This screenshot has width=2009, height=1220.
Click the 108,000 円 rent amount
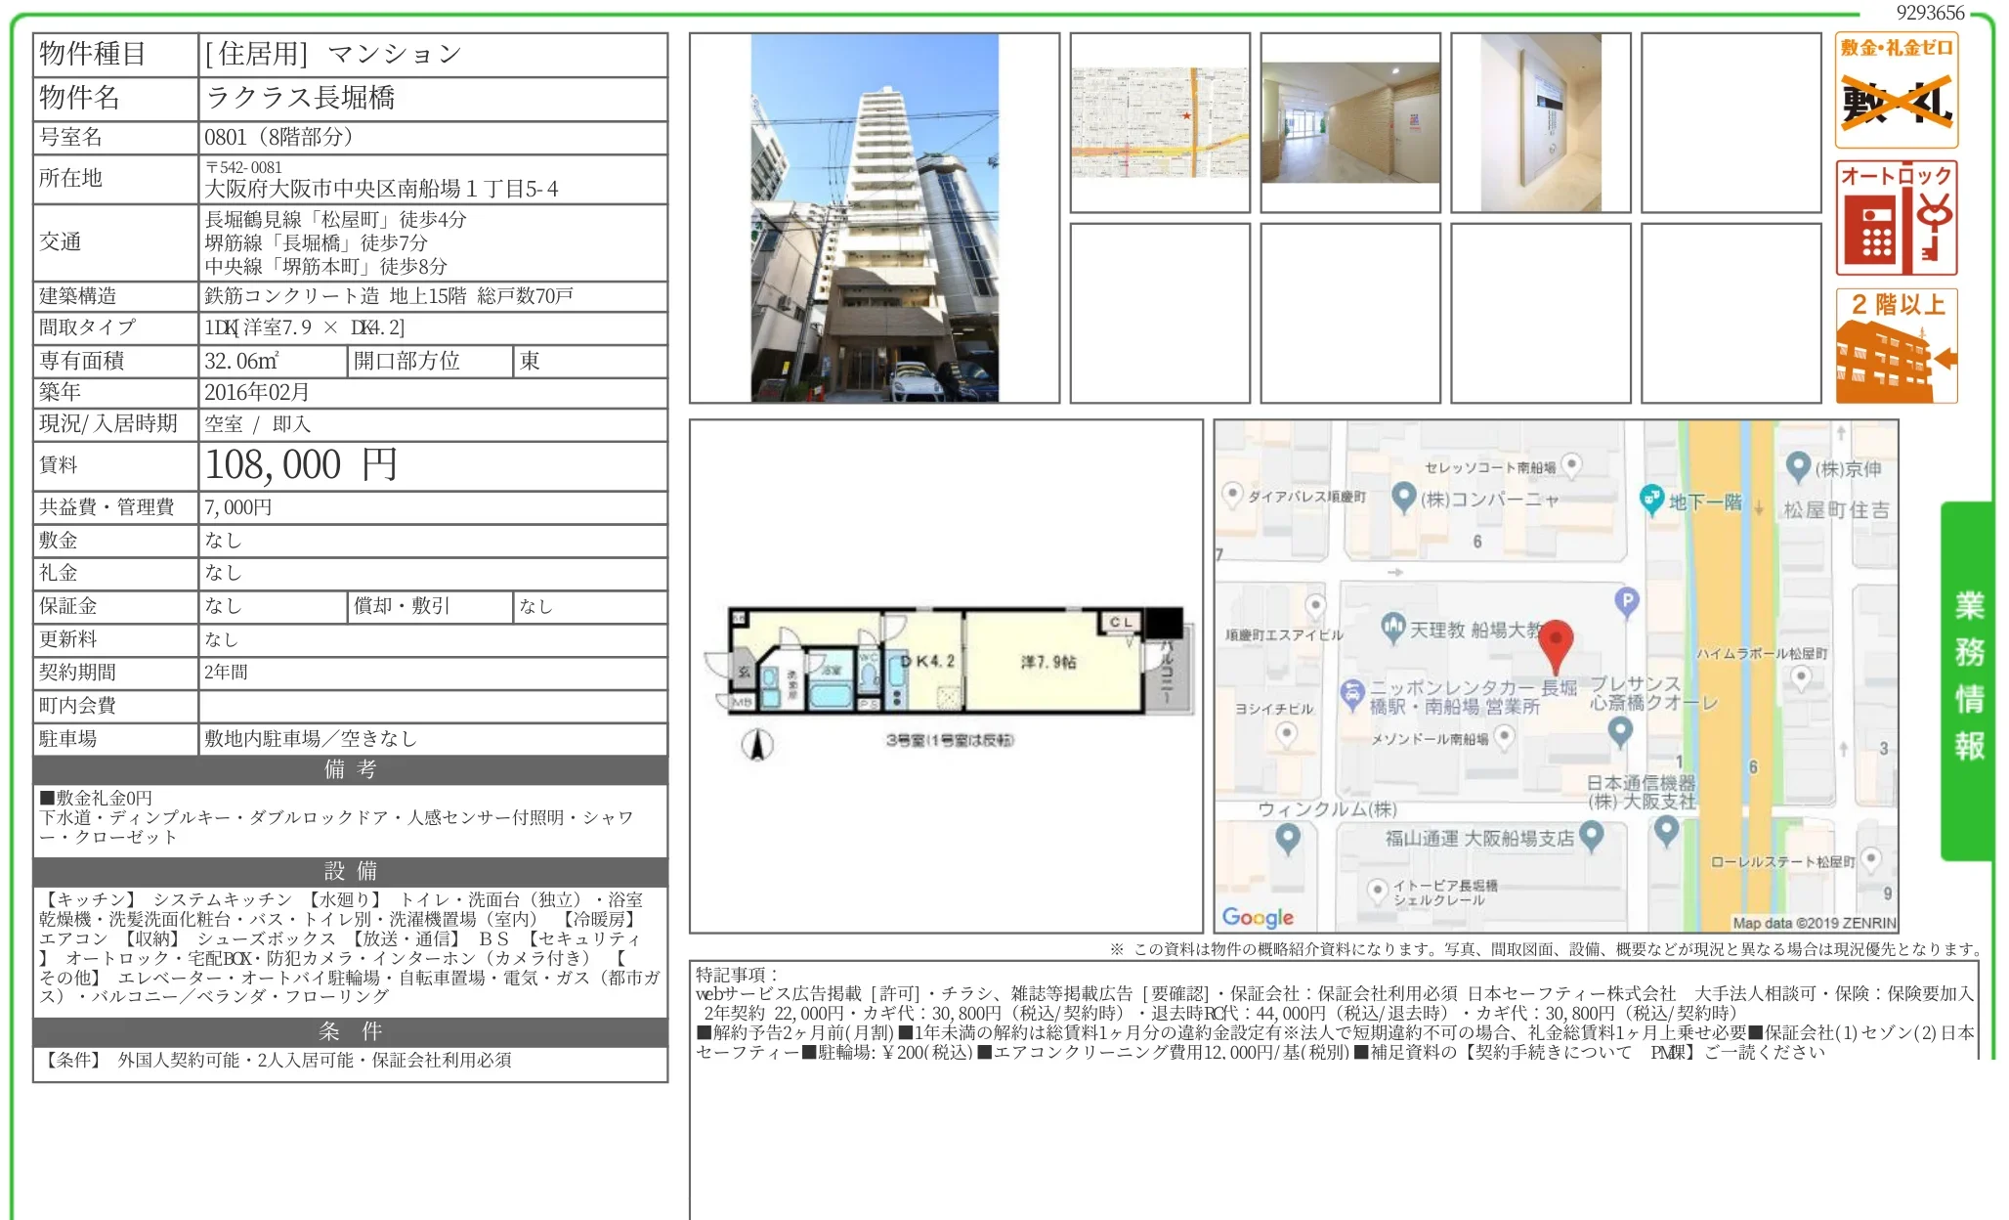pyautogui.click(x=301, y=465)
